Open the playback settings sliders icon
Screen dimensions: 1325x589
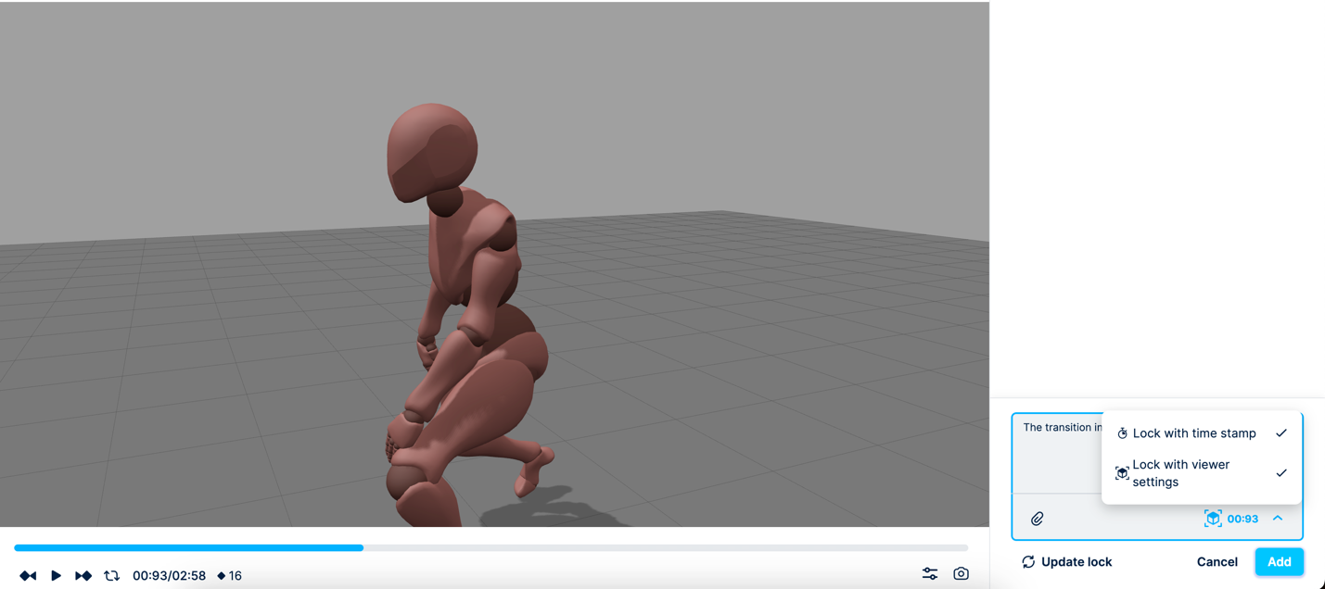pos(931,574)
